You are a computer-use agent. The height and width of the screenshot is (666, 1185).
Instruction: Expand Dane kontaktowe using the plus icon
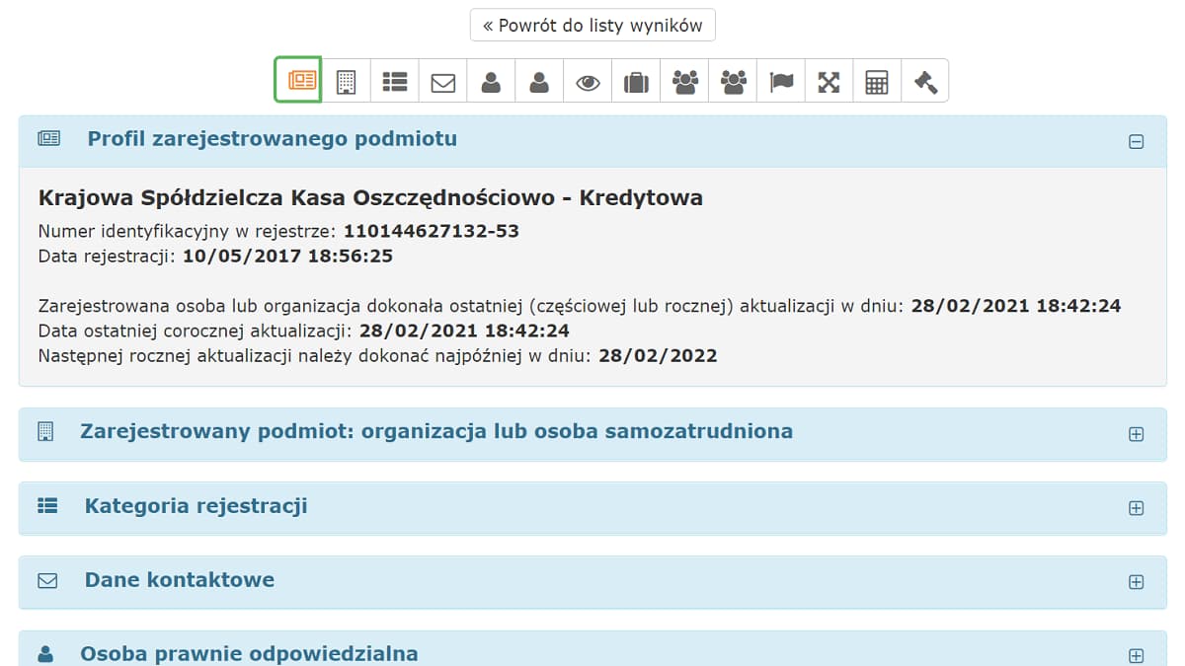(x=1137, y=582)
